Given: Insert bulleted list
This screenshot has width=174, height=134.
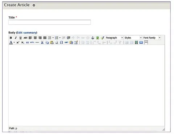Looking at the screenshot, I should click(x=50, y=38).
